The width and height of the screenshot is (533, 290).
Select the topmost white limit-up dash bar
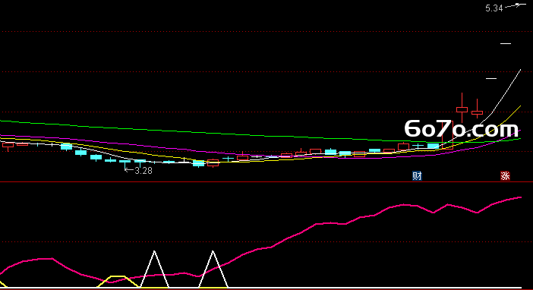point(506,43)
